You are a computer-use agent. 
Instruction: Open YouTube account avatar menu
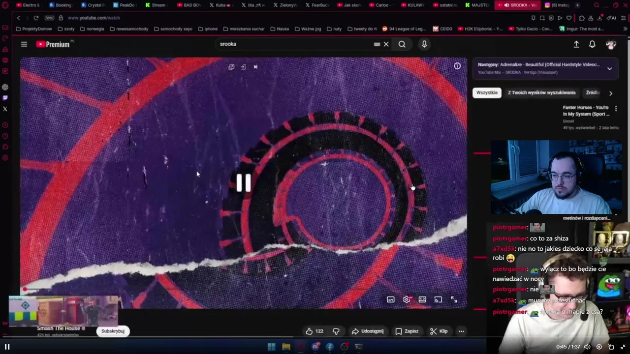pyautogui.click(x=611, y=44)
